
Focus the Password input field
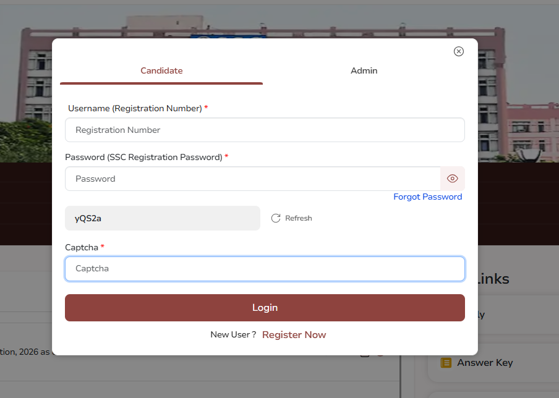click(253, 179)
